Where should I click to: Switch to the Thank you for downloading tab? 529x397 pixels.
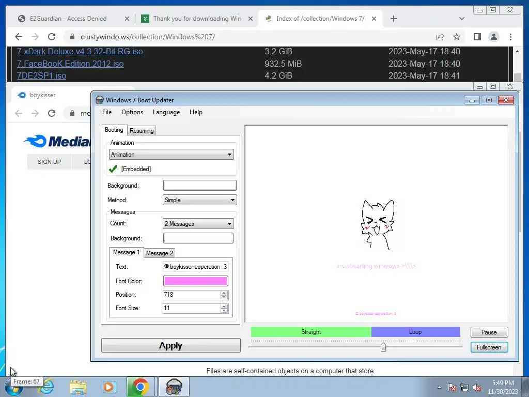coord(198,19)
